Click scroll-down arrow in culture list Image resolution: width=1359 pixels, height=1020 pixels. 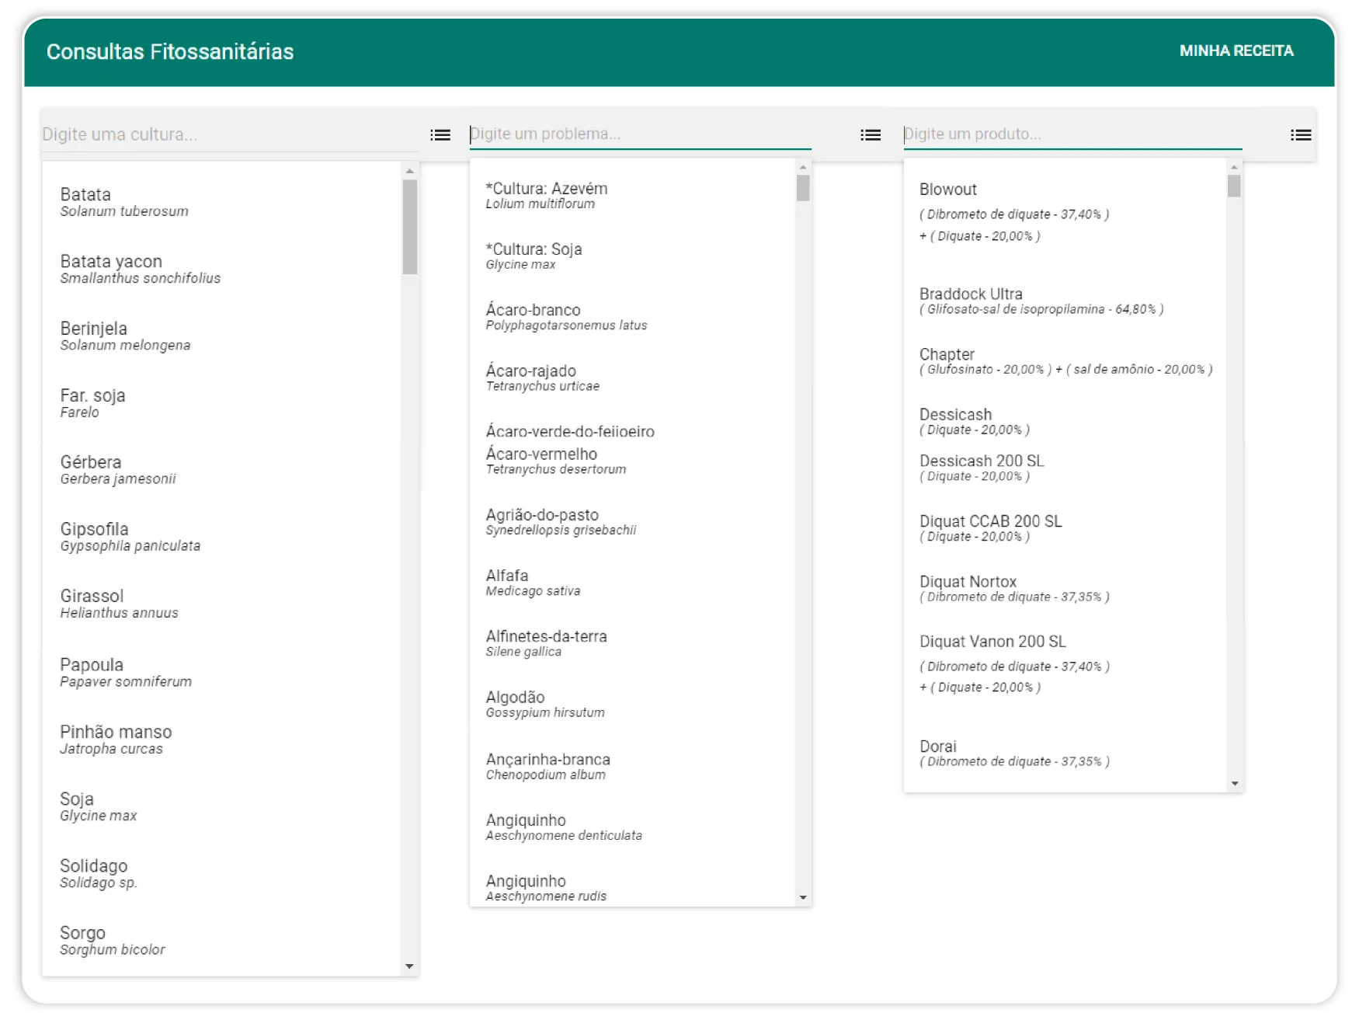(x=410, y=966)
